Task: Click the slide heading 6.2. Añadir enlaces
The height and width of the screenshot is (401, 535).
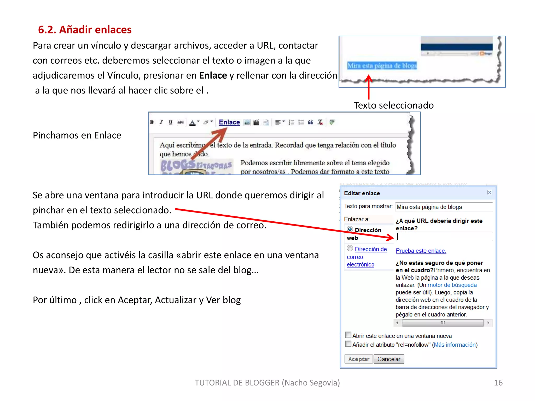Action: [x=85, y=30]
